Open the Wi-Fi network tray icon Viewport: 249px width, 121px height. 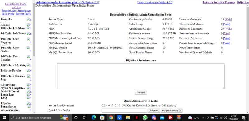click(221, 118)
